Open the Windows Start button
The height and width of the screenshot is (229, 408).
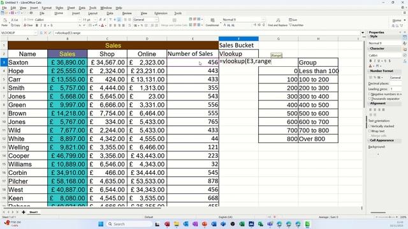pos(101,224)
